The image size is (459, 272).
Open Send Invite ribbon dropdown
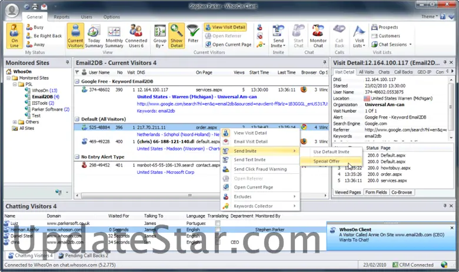[x=278, y=36]
